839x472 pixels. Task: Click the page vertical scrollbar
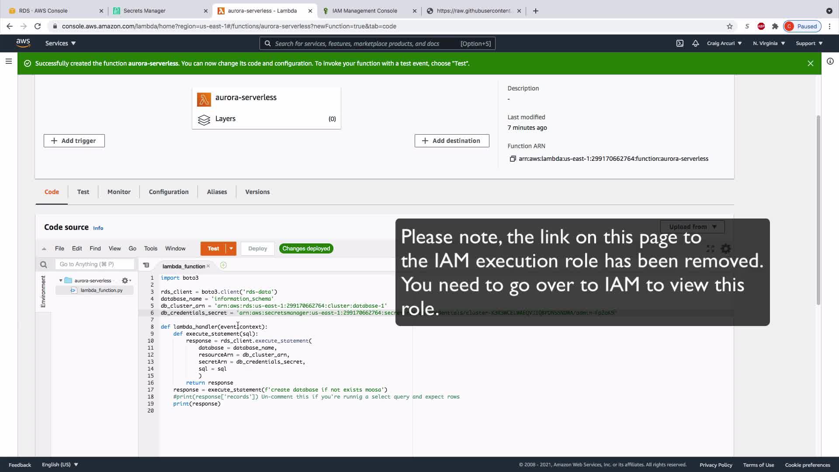coord(818,210)
